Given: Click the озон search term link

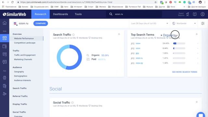Looking at the screenshot, I should tap(138, 43).
